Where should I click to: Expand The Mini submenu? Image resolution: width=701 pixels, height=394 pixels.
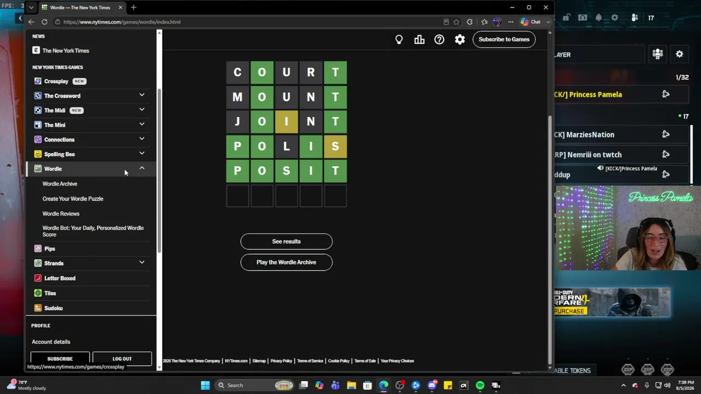coord(142,124)
